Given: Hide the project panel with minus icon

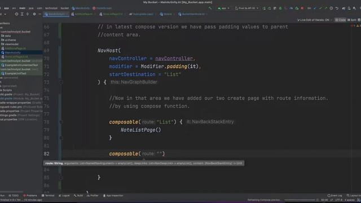Looking at the screenshot, I should (x=39, y=14).
